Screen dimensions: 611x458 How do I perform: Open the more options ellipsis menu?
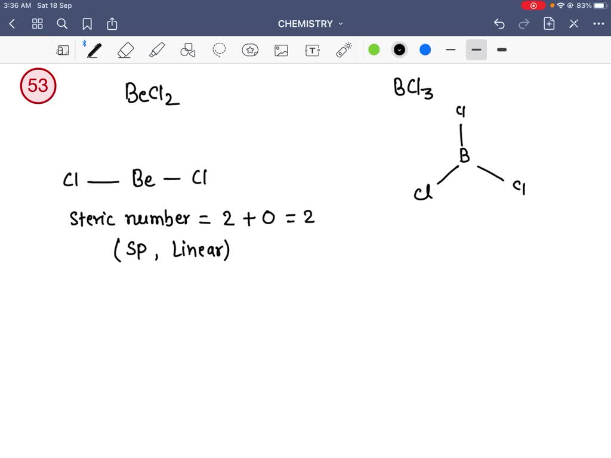pos(600,23)
